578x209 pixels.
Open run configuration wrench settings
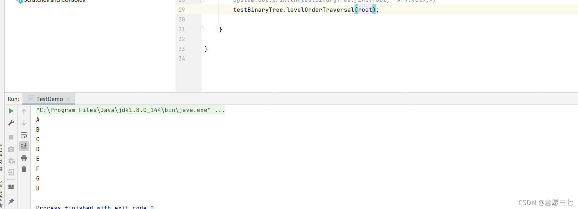pos(11,123)
